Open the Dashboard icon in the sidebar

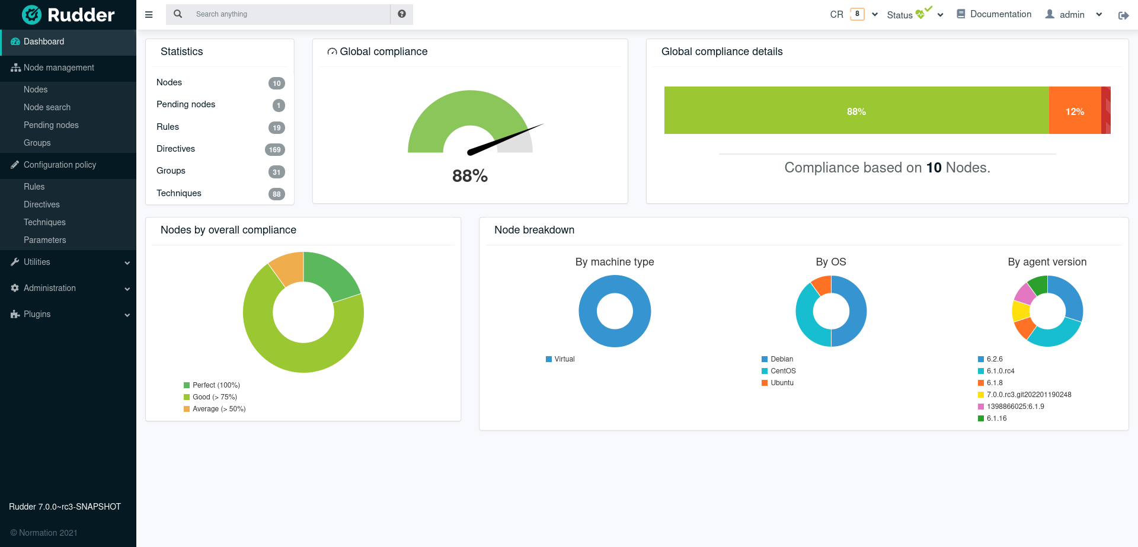[14, 41]
